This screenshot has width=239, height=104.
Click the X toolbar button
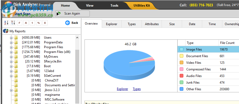point(45,23)
